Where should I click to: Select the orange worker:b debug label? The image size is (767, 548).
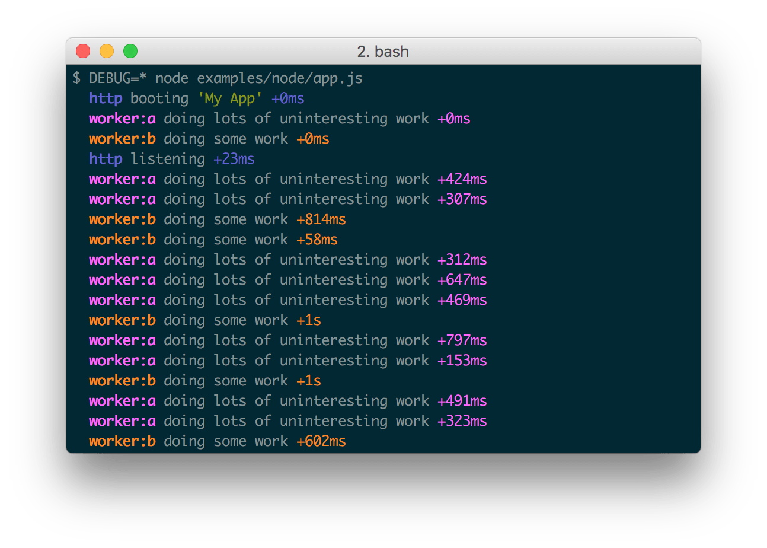tap(122, 138)
